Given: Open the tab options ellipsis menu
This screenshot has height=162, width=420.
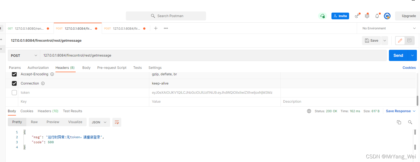Looking at the screenshot, I should coord(166,28).
